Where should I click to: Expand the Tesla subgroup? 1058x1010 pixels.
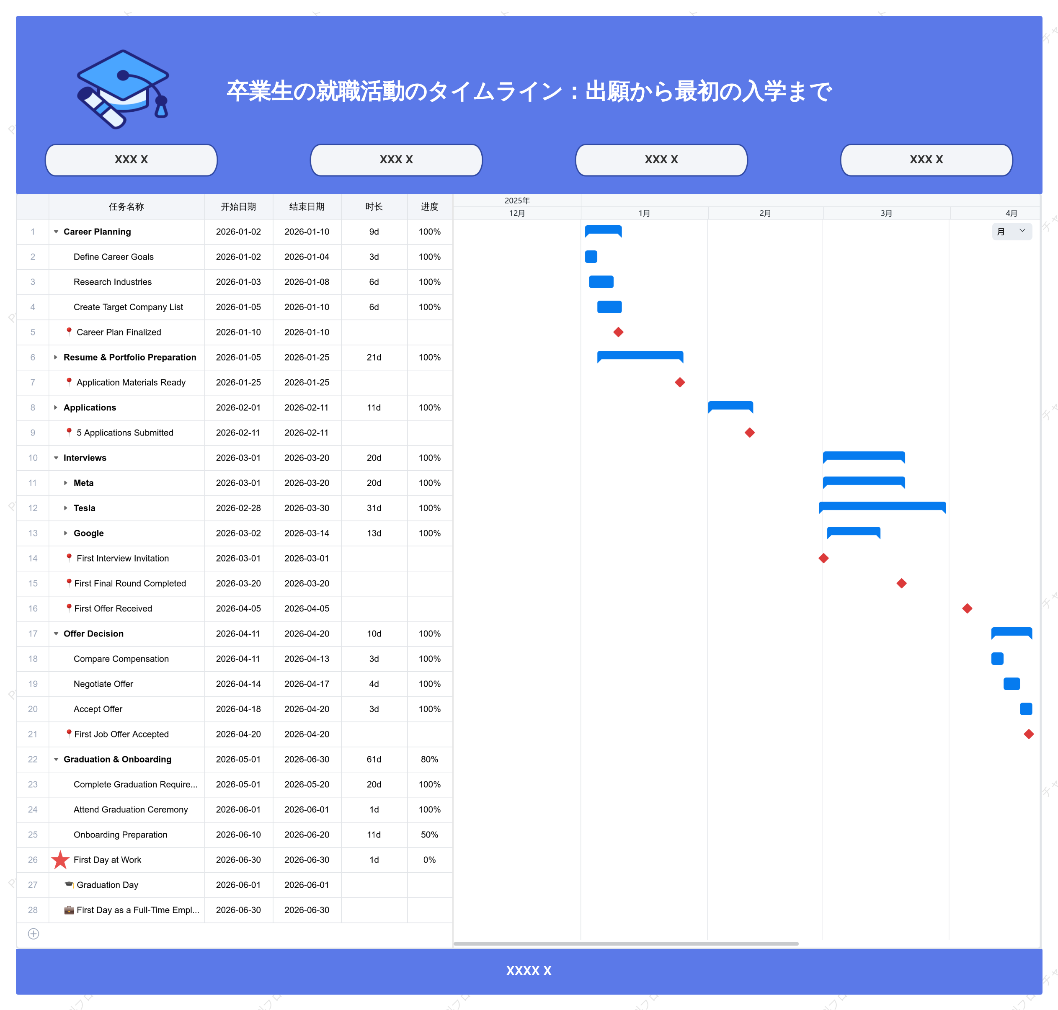66,508
